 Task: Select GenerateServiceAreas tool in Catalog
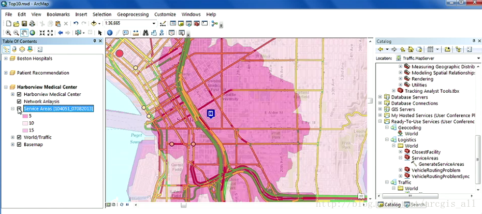tap(441, 164)
